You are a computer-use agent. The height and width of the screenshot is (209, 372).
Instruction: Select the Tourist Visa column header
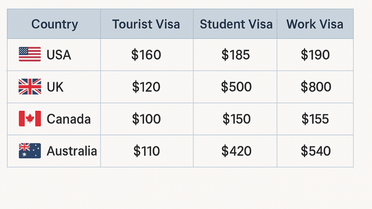146,24
